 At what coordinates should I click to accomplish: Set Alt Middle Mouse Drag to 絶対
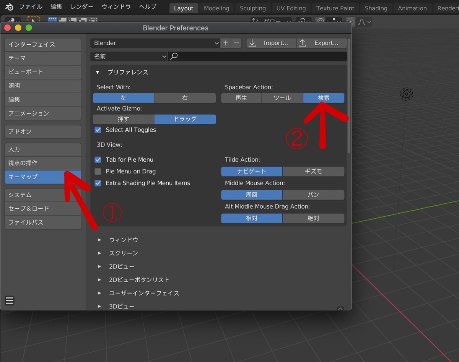coord(314,218)
